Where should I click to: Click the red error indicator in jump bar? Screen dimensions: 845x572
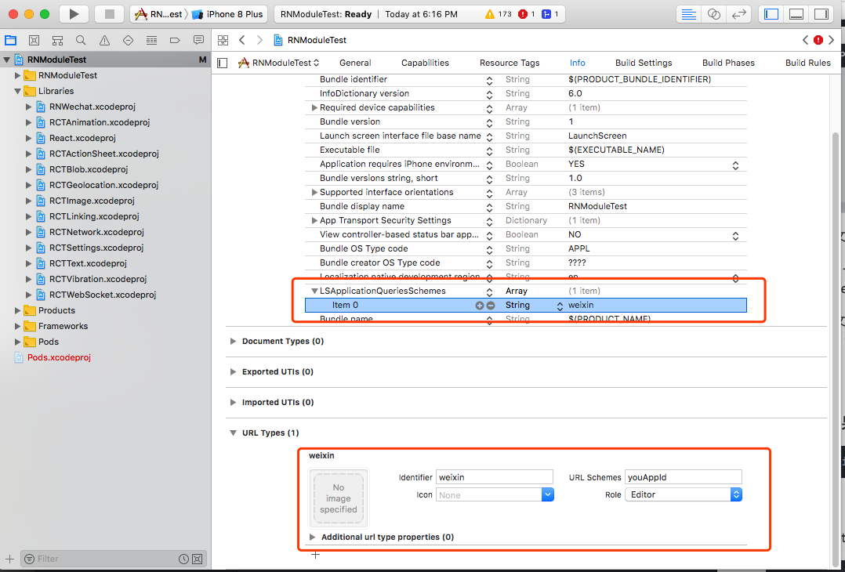818,40
